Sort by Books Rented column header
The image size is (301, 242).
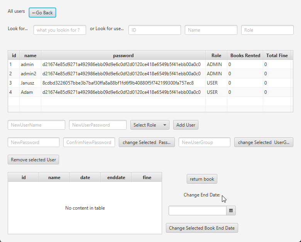pyautogui.click(x=245, y=56)
